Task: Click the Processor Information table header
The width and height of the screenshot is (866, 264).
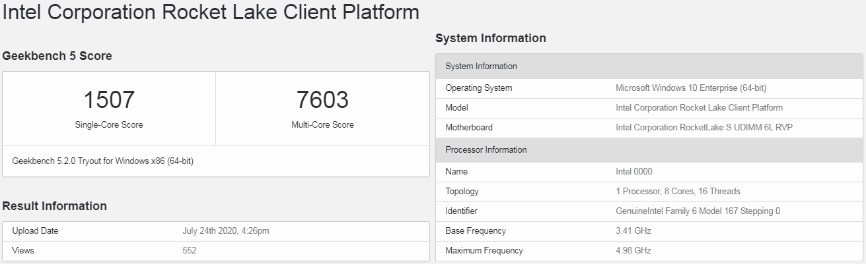Action: coord(650,150)
